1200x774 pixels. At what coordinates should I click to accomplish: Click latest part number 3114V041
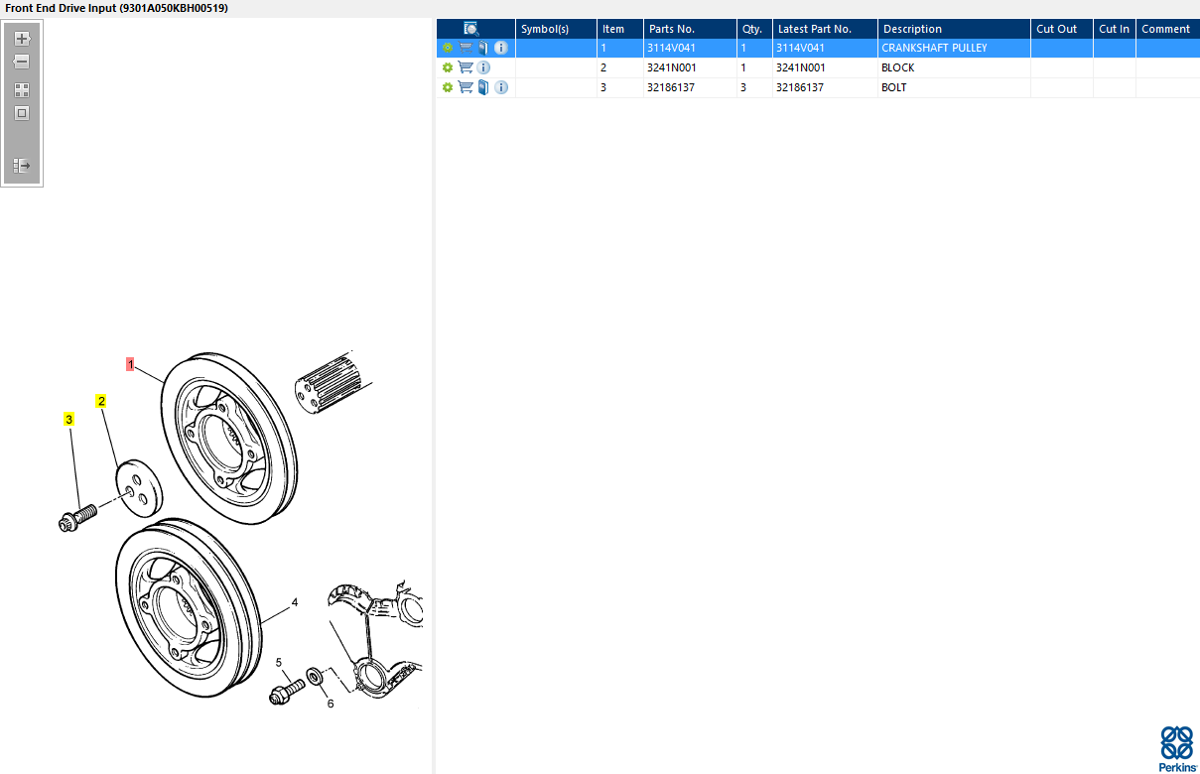(800, 48)
